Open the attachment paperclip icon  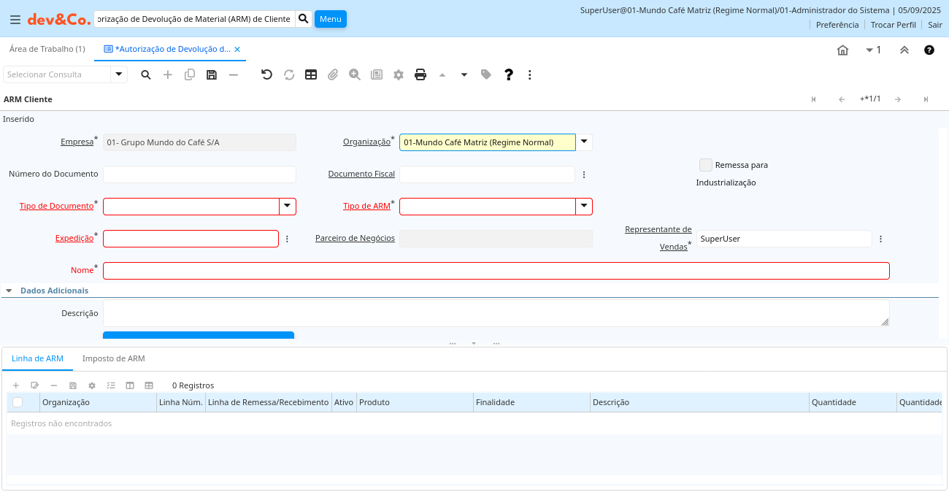[x=333, y=74]
